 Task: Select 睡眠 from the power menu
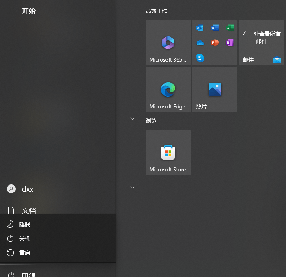click(25, 224)
